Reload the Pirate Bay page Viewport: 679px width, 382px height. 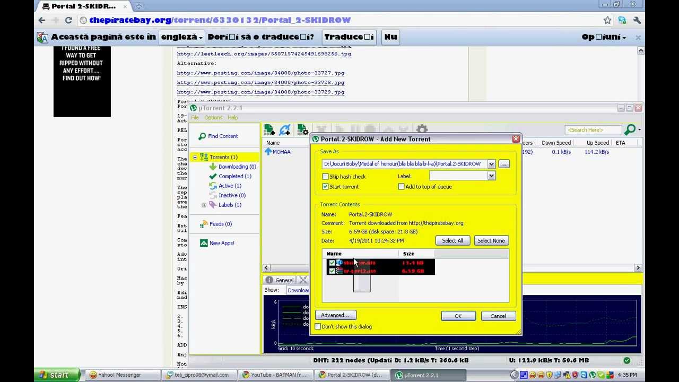pos(68,20)
